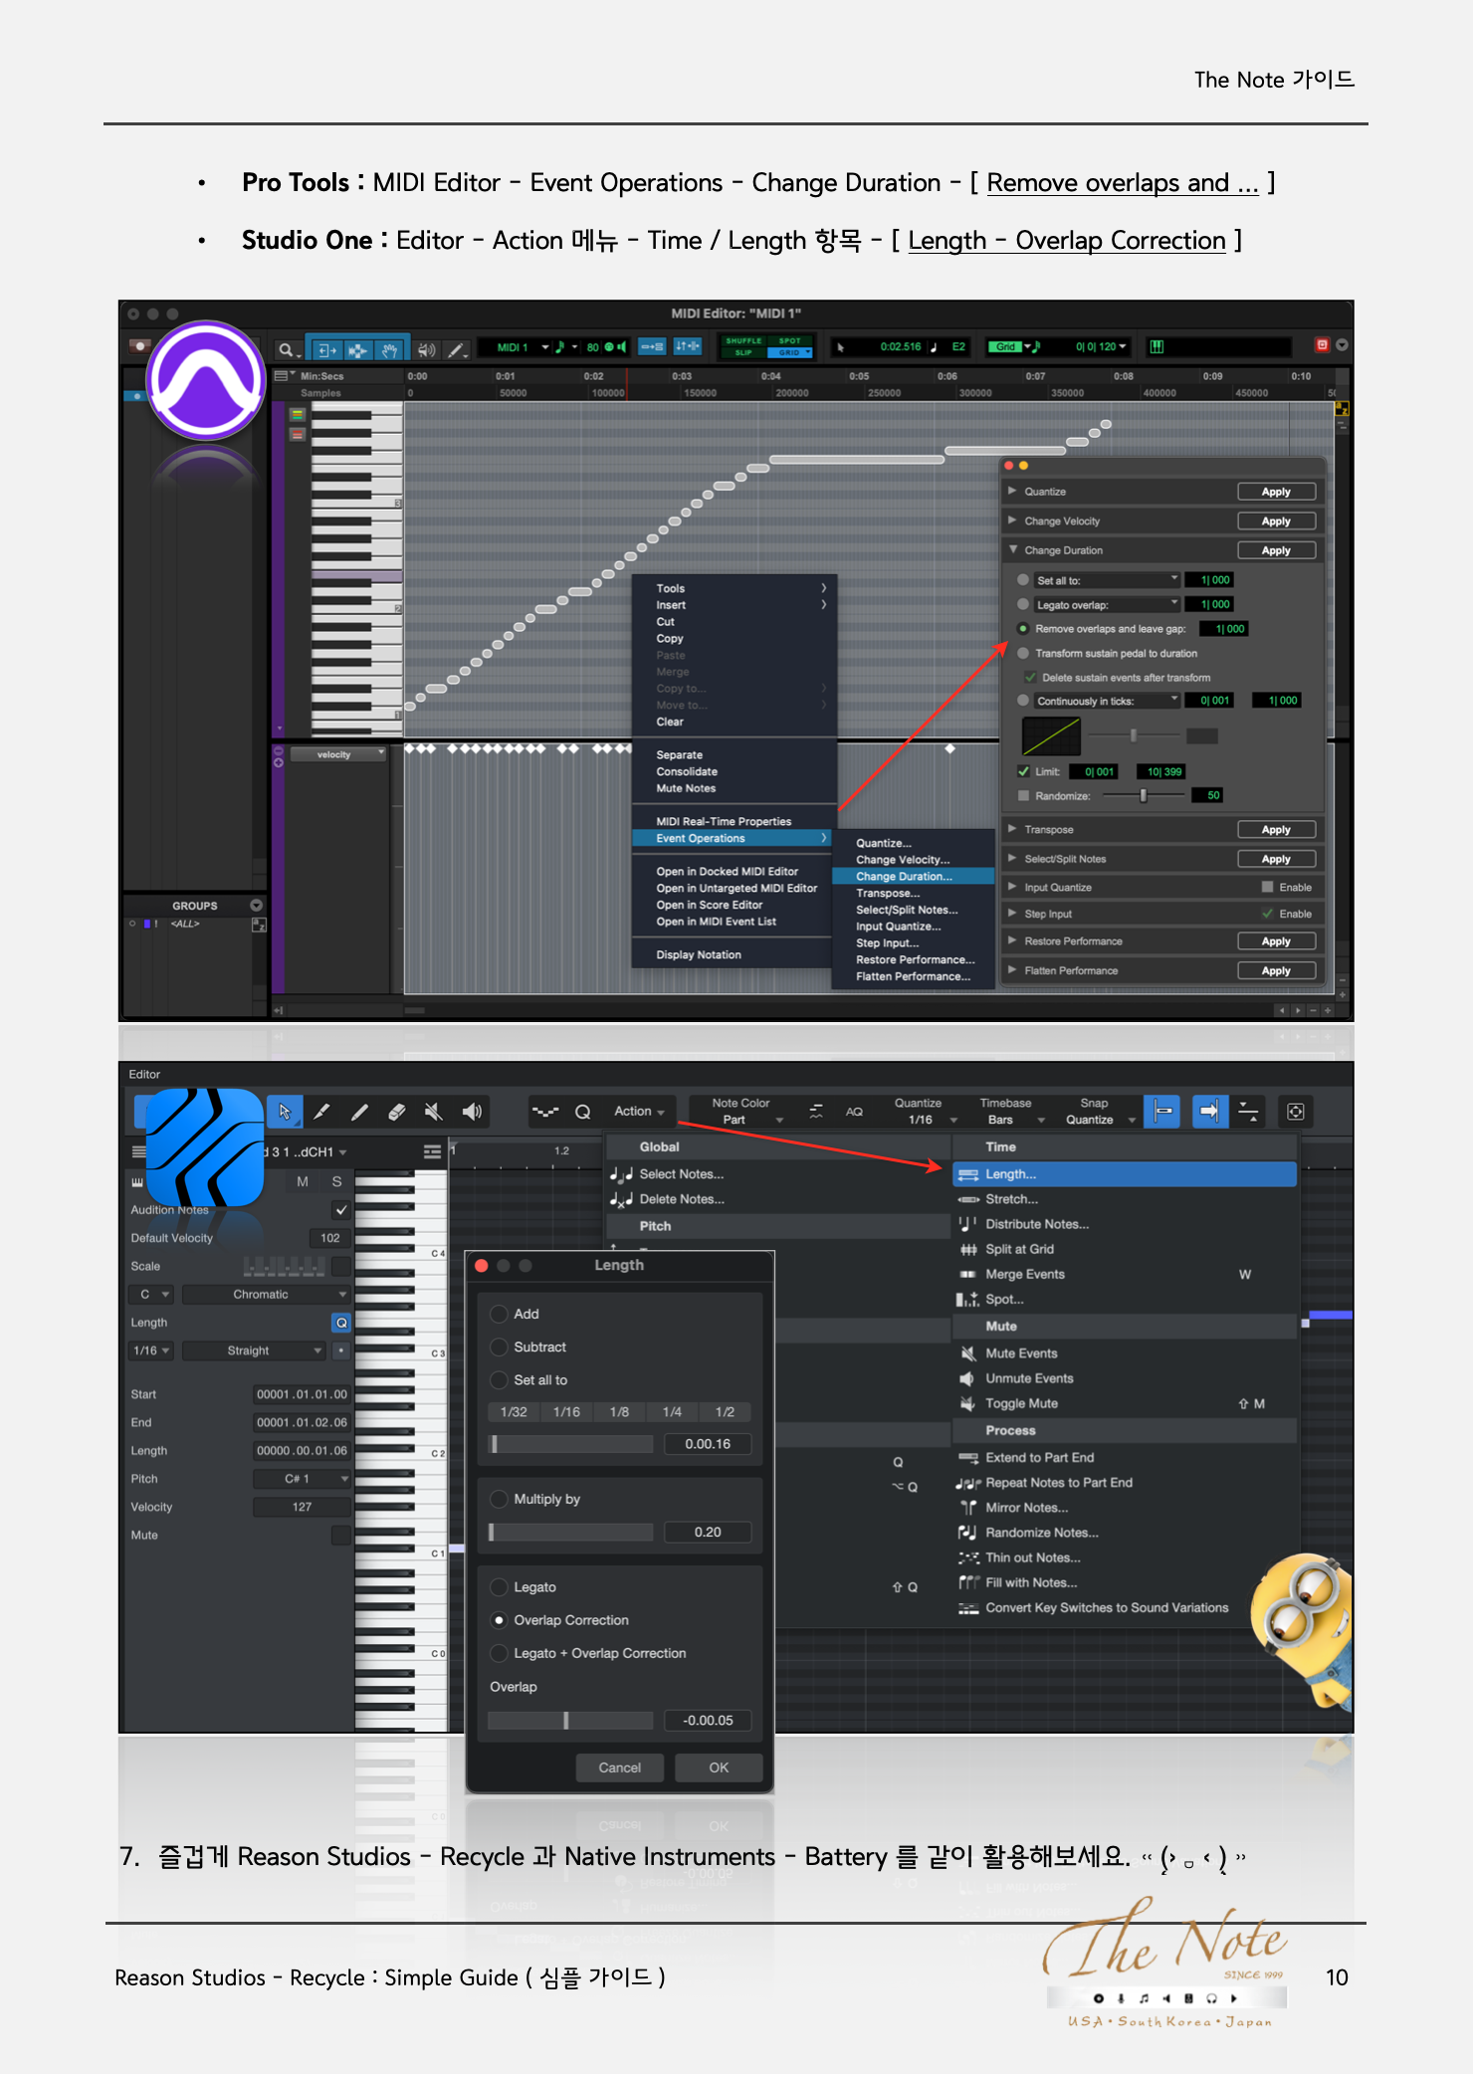This screenshot has height=2074, width=1473.
Task: Click the Default Velocity field showing 102
Action: 329,1238
